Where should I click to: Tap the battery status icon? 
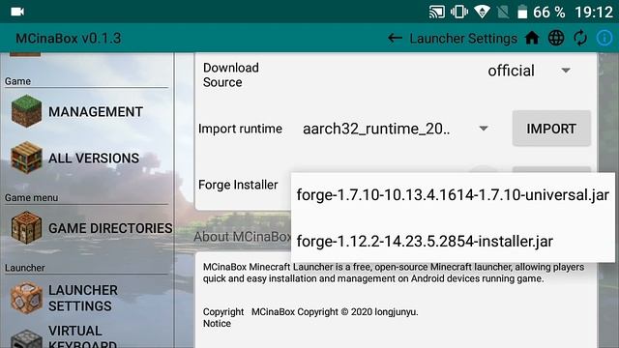522,12
